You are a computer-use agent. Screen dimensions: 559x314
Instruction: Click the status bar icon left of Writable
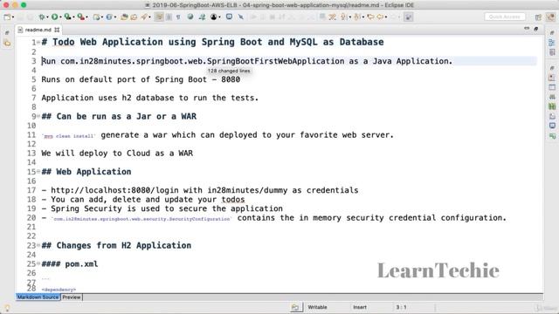click(x=295, y=307)
